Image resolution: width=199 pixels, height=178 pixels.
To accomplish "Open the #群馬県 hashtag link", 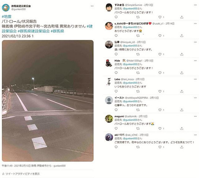I will tap(57, 31).
